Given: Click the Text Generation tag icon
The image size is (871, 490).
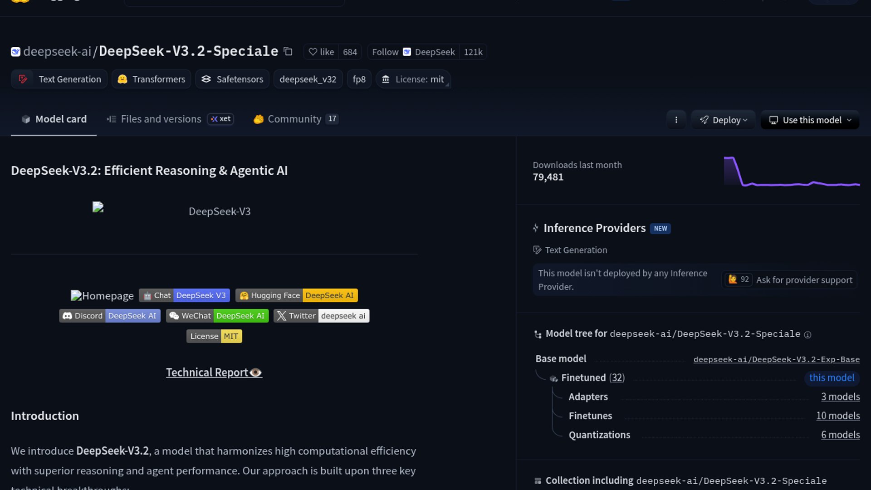Looking at the screenshot, I should (23, 79).
